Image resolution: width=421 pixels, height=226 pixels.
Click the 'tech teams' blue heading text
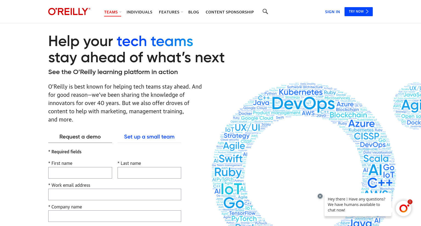click(x=155, y=41)
